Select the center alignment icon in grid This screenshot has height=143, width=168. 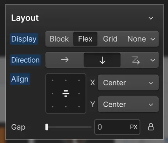click(66, 94)
